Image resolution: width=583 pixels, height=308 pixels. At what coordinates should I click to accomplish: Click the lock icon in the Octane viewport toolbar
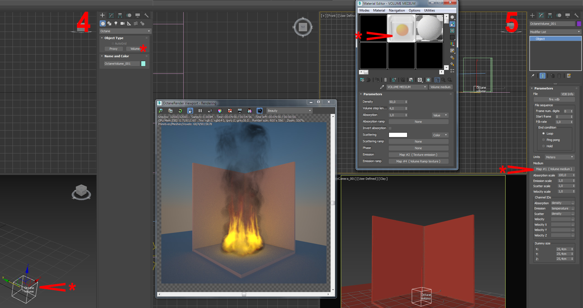coord(190,111)
